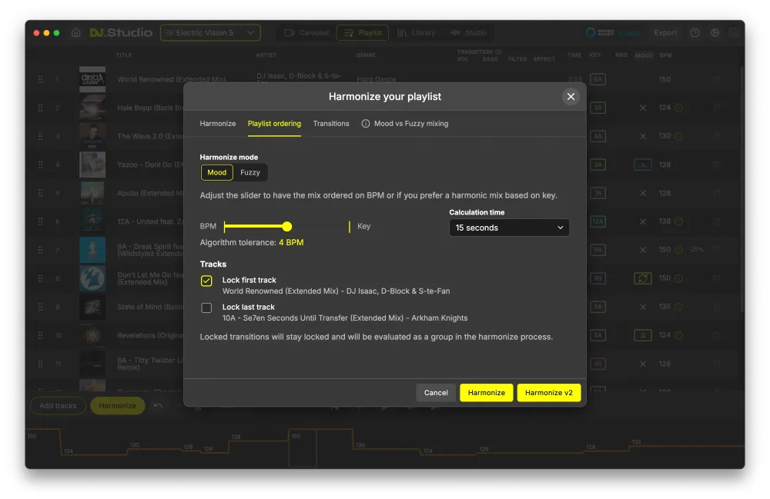Viewport: 770px width, 499px height.
Task: Switch to the Harmonize tab in the dialog
Action: (x=218, y=124)
